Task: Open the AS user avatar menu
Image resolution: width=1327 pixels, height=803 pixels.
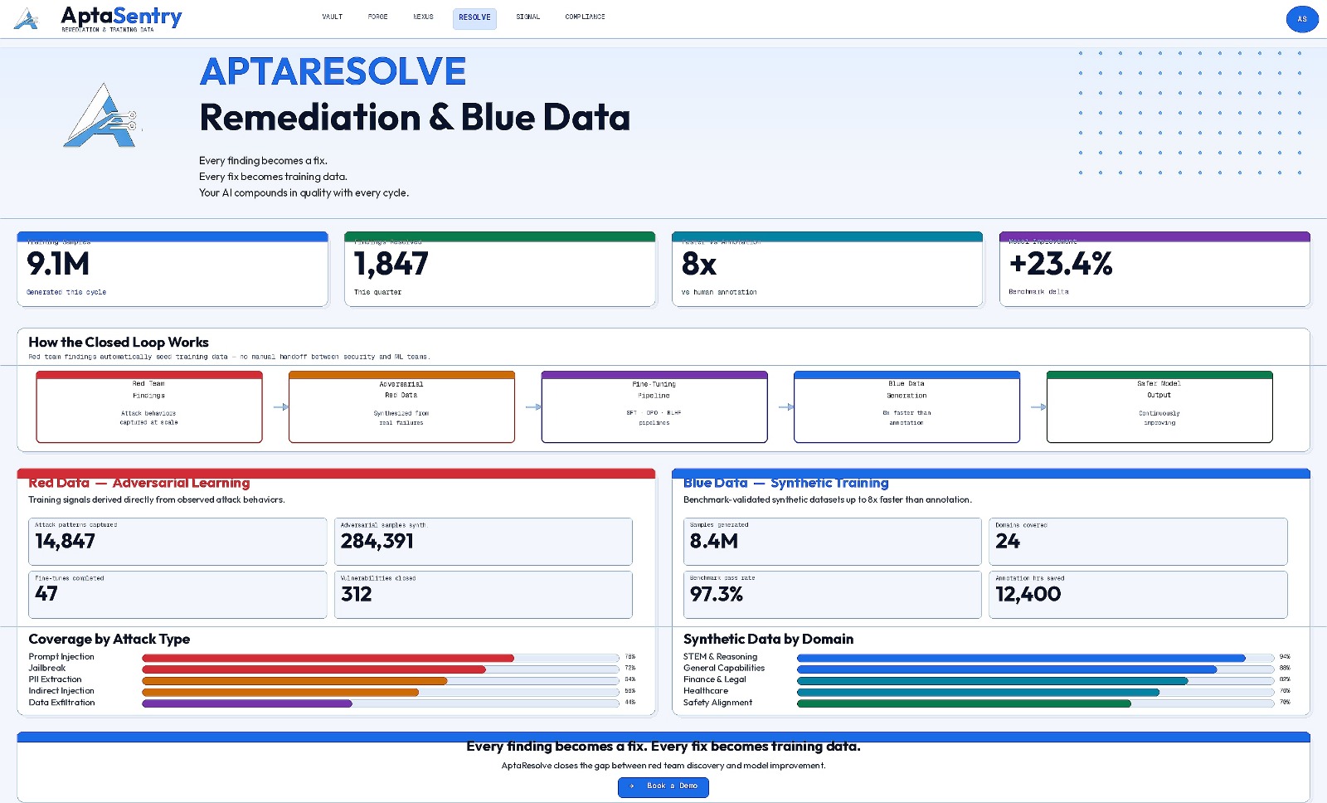Action: point(1301,19)
